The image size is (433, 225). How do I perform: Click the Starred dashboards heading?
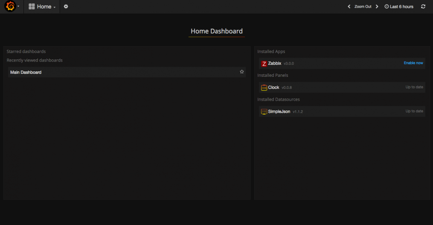[x=26, y=51]
